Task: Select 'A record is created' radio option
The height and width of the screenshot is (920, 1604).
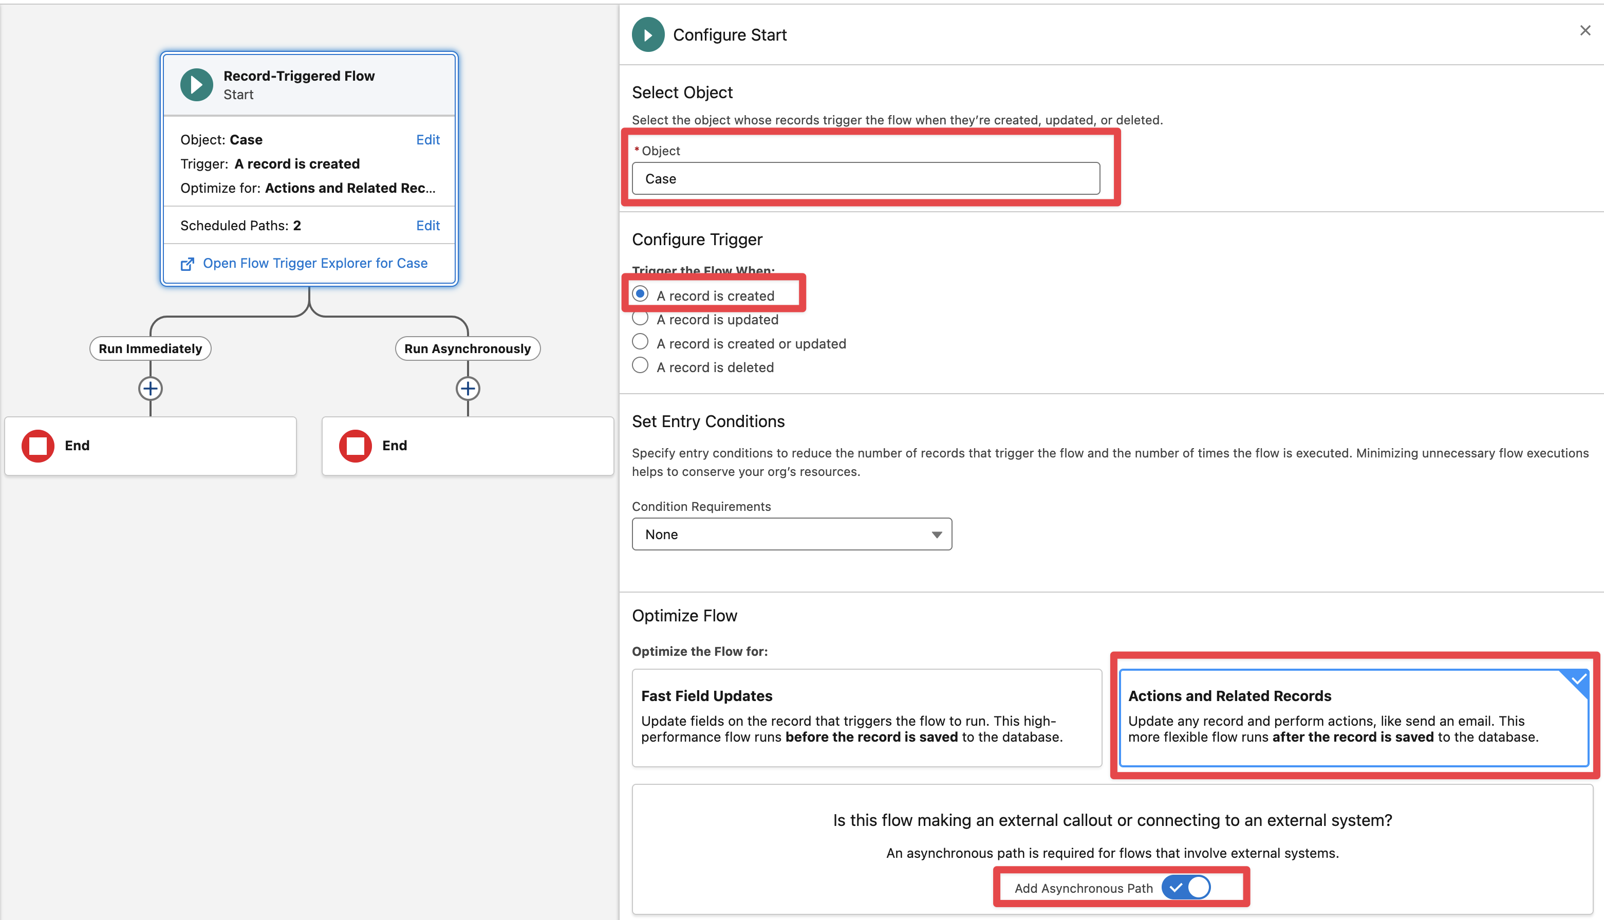Action: pos(640,295)
